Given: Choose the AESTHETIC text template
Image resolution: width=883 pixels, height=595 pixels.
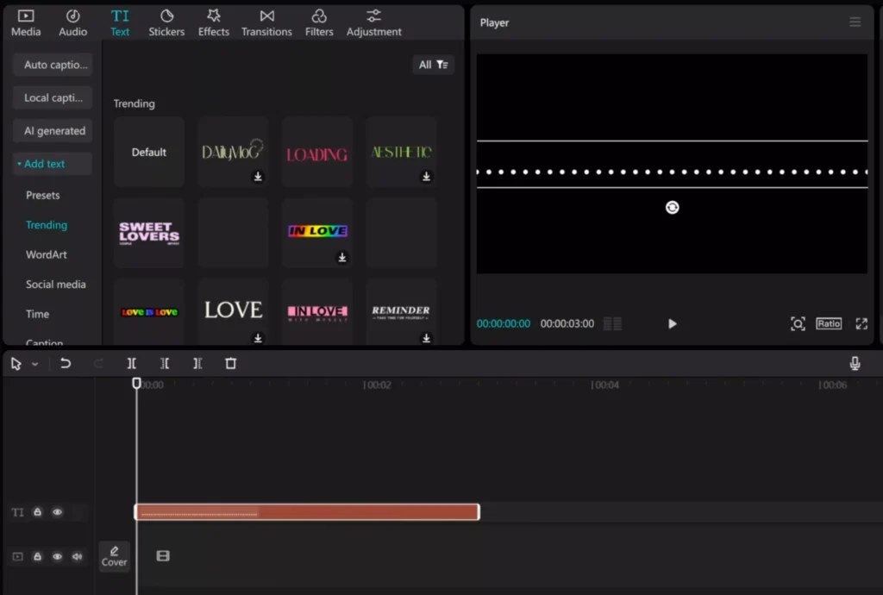Looking at the screenshot, I should point(400,150).
